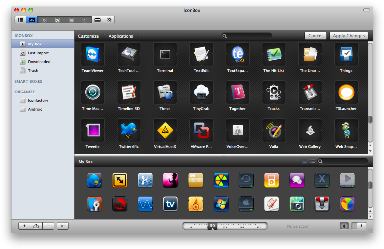
Task: Open the toolbox mode in toolbar
Action: [x=98, y=20]
